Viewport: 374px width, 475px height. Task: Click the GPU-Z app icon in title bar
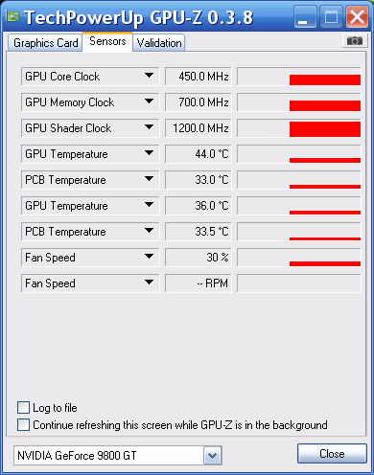(13, 16)
